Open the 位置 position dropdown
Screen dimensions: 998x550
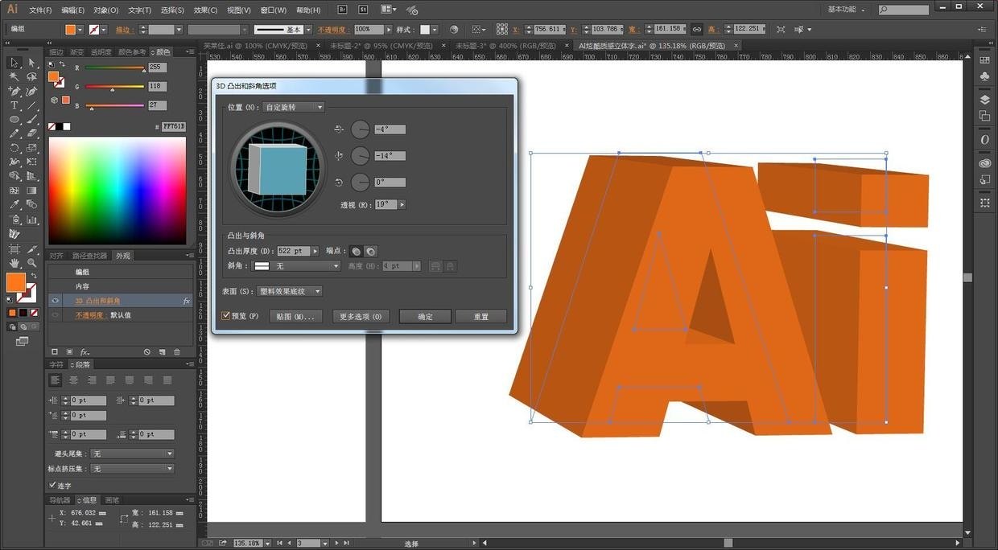(293, 107)
